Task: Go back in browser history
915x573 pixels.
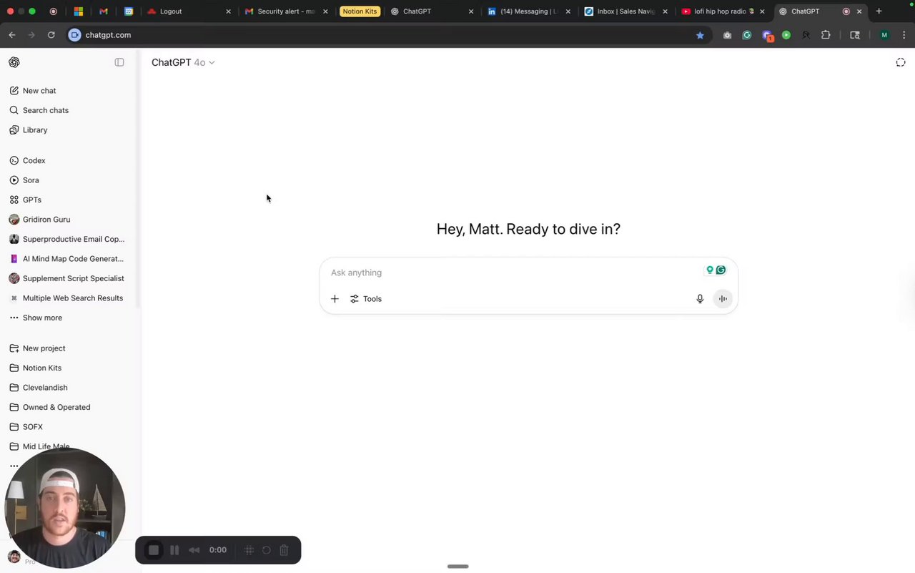Action: (x=12, y=35)
